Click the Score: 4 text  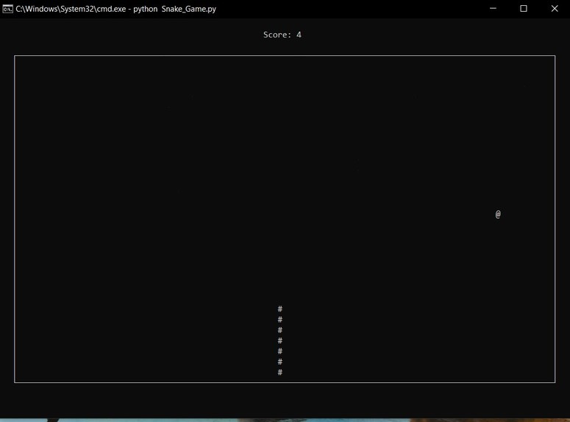(x=282, y=35)
